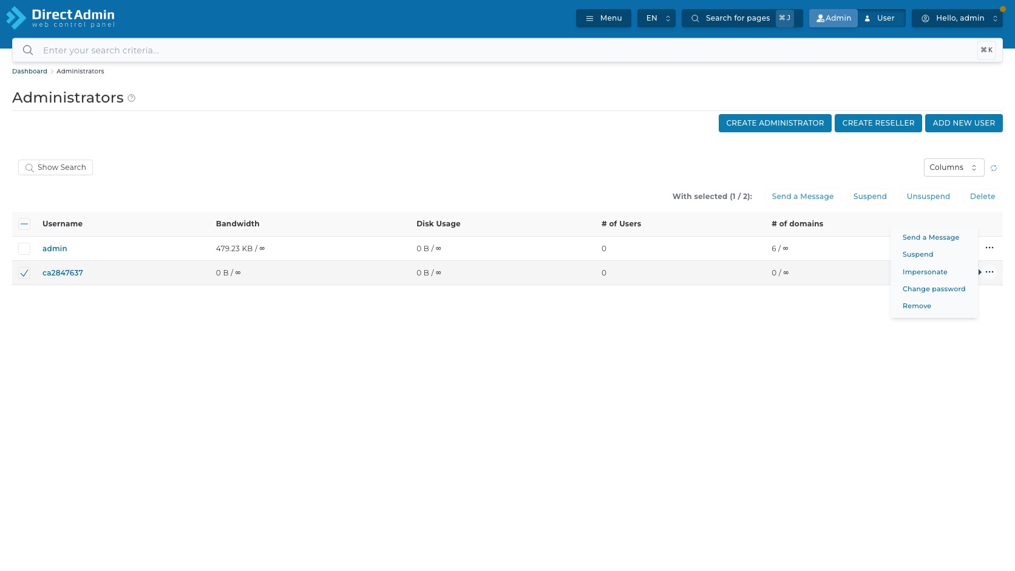This screenshot has height=571, width=1015.
Task: Choose Impersonate in the context menu
Action: coord(925,272)
